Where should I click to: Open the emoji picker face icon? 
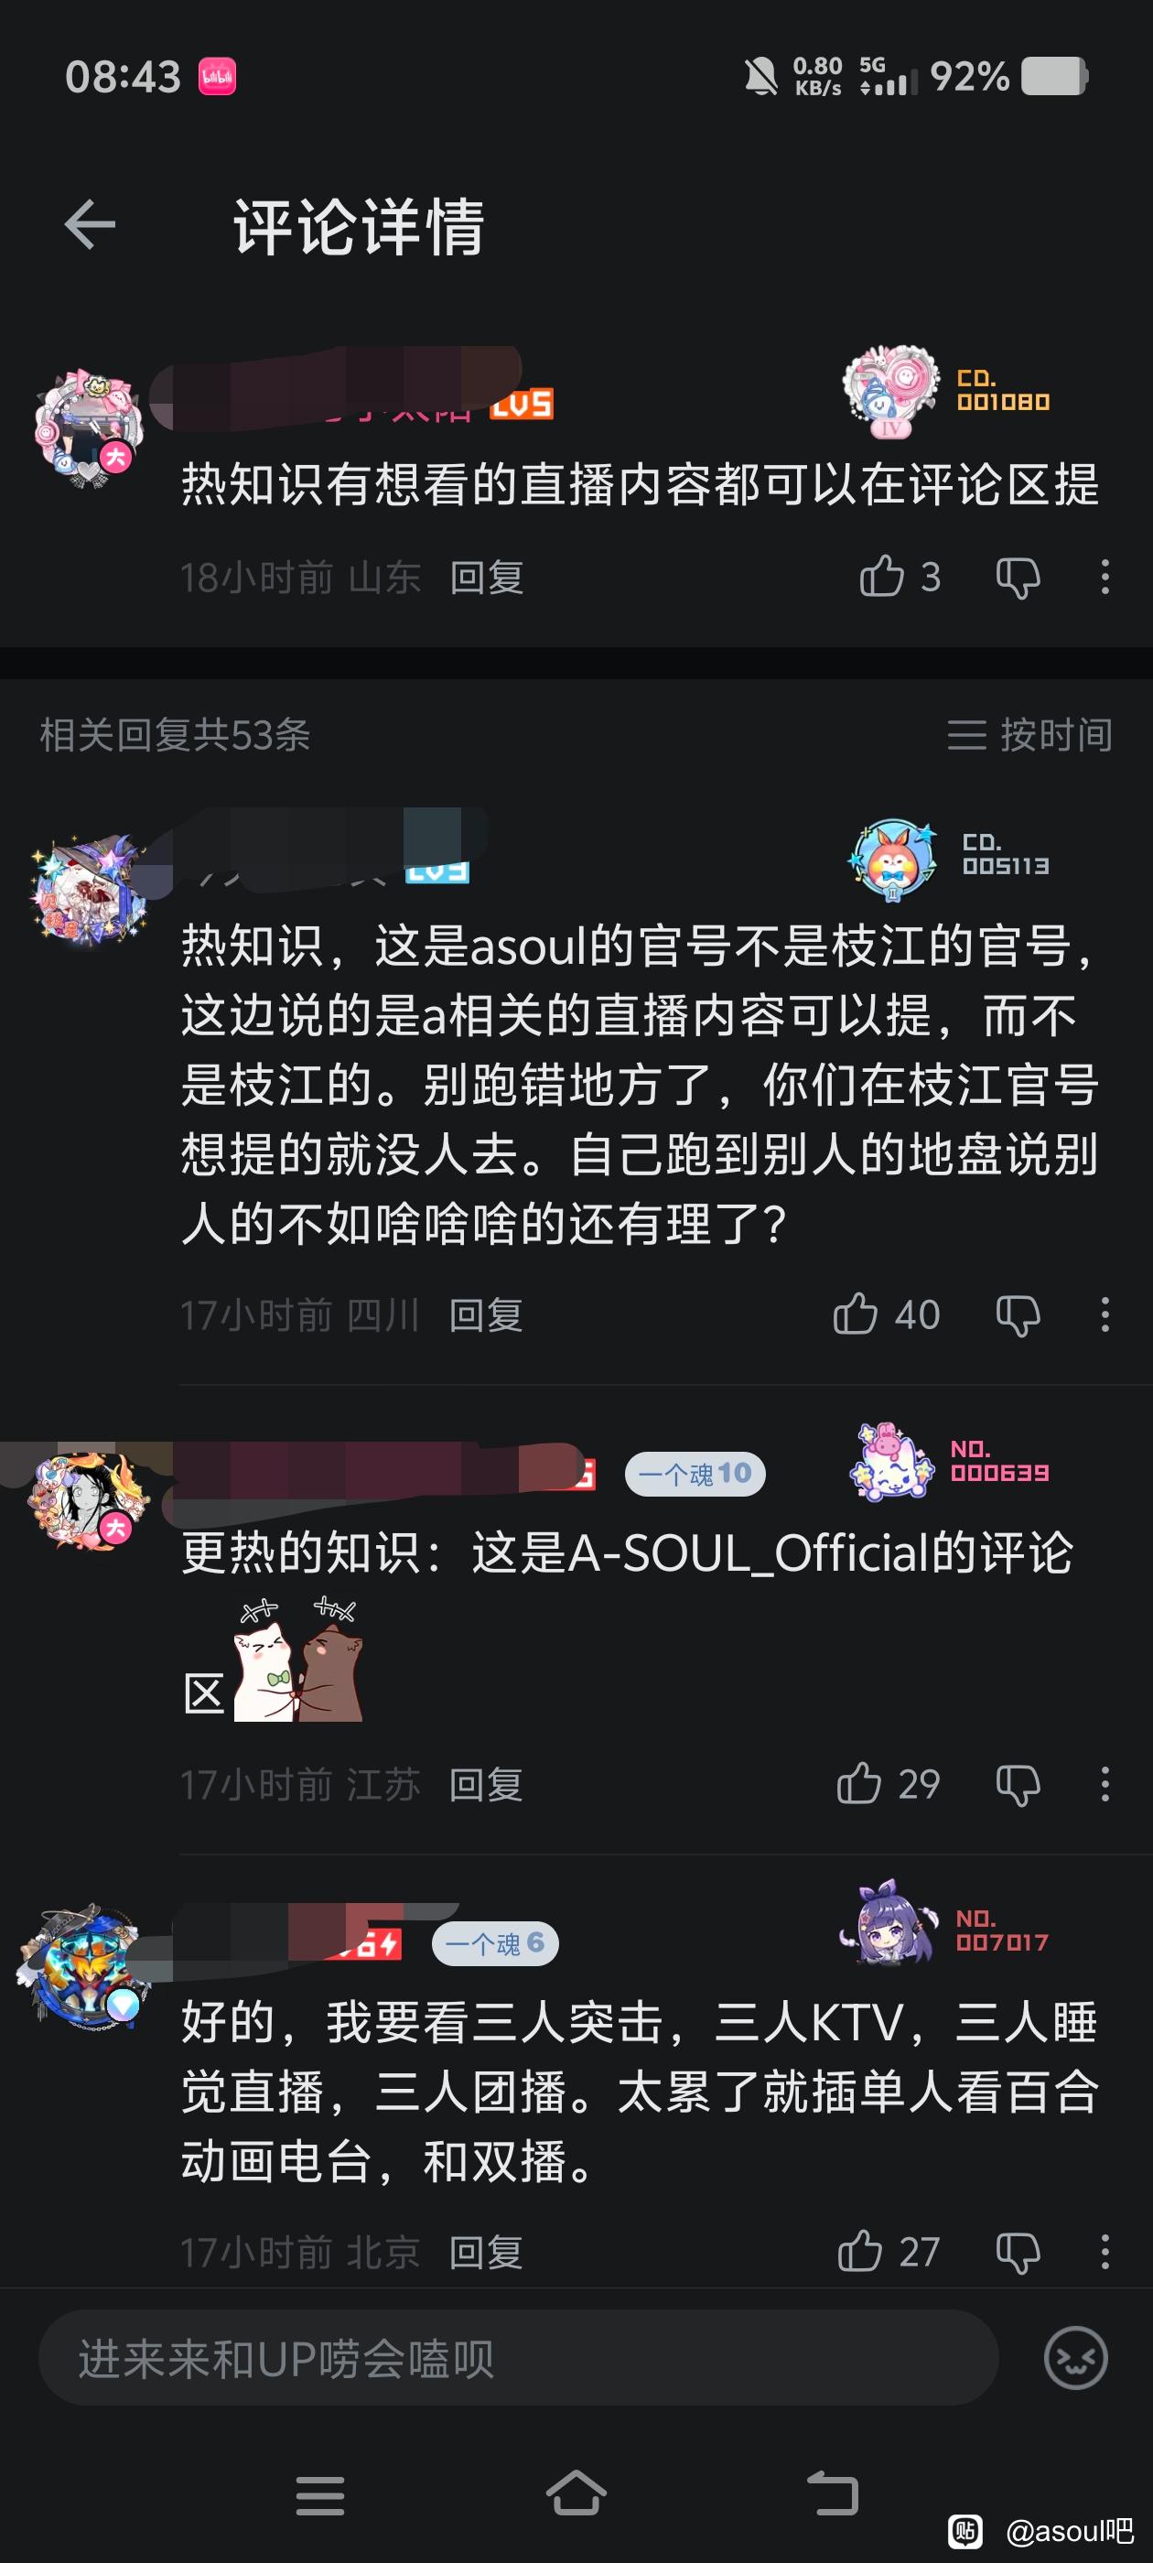pos(1075,2357)
